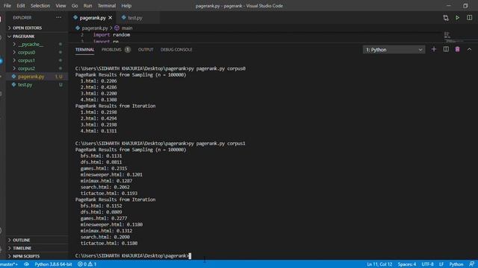The height and width of the screenshot is (268, 478).
Task: Create a new terminal with the plus icon
Action: click(433, 49)
